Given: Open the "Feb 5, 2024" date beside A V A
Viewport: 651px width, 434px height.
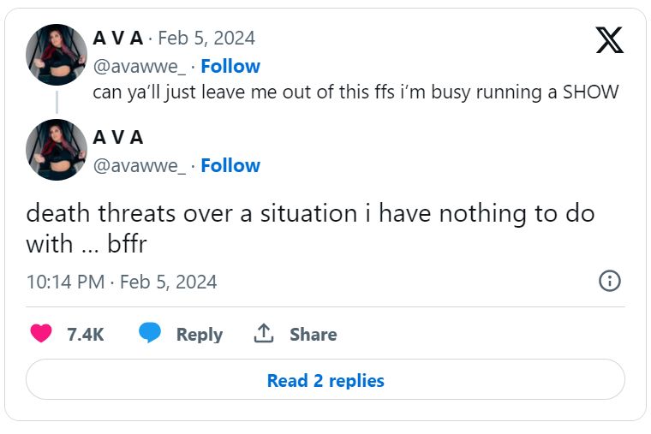Looking at the screenshot, I should (x=206, y=39).
